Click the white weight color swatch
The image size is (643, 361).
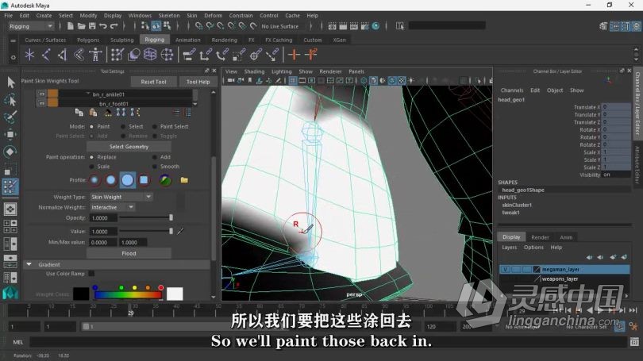175,294
